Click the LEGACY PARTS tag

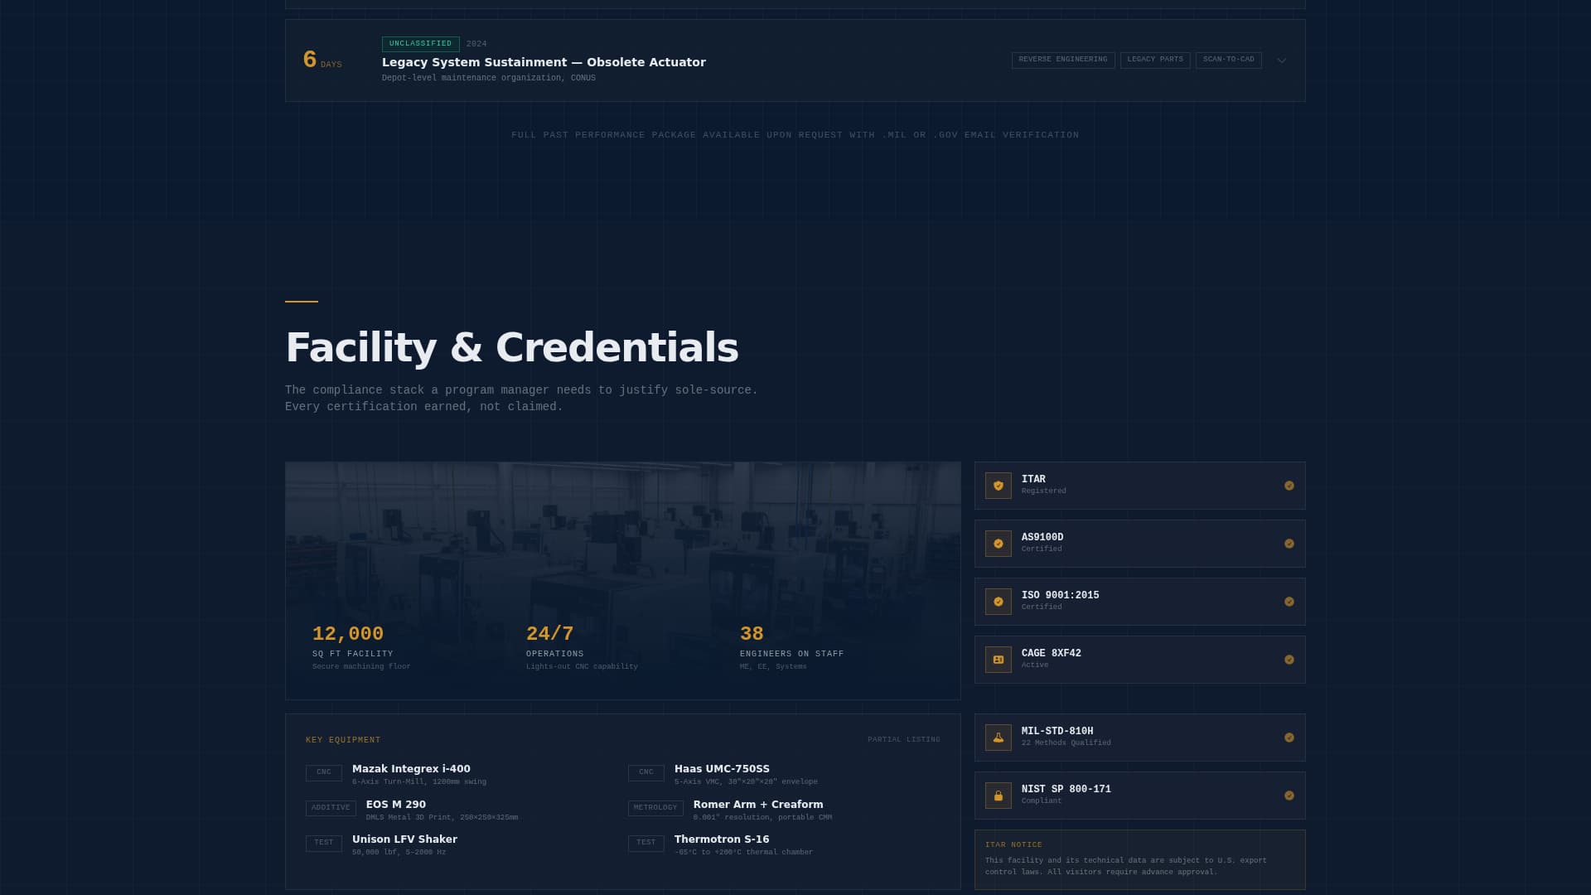coord(1155,60)
